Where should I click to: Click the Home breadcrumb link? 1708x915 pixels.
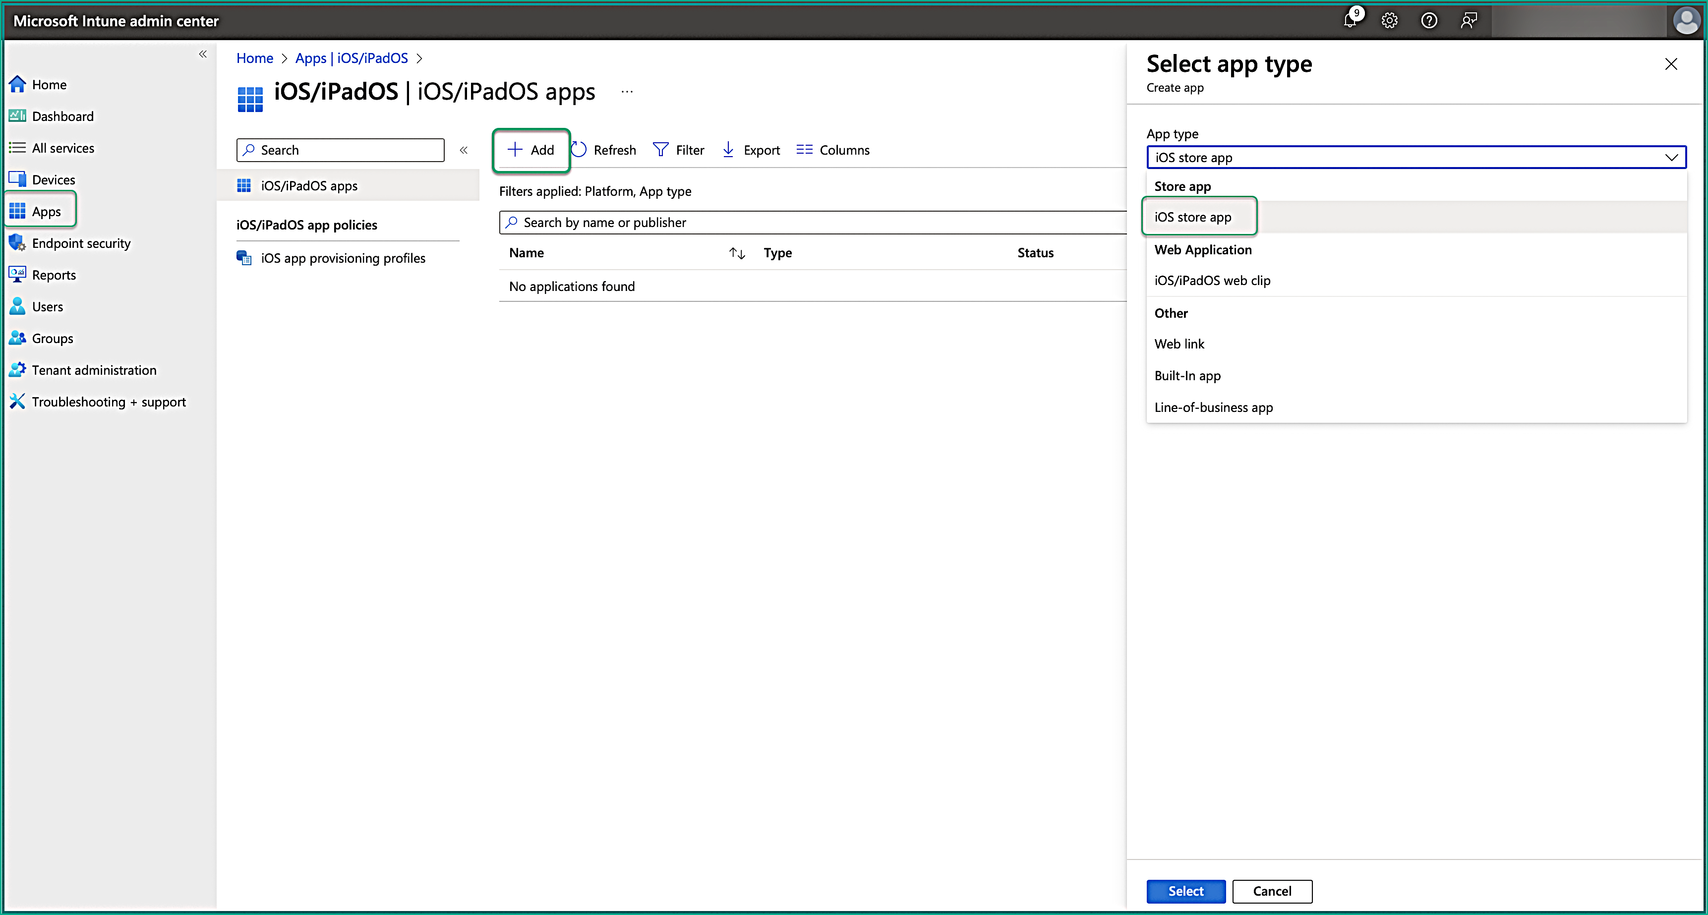tap(255, 58)
